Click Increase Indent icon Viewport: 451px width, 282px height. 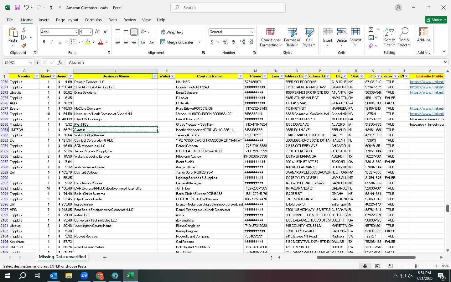tap(151, 42)
